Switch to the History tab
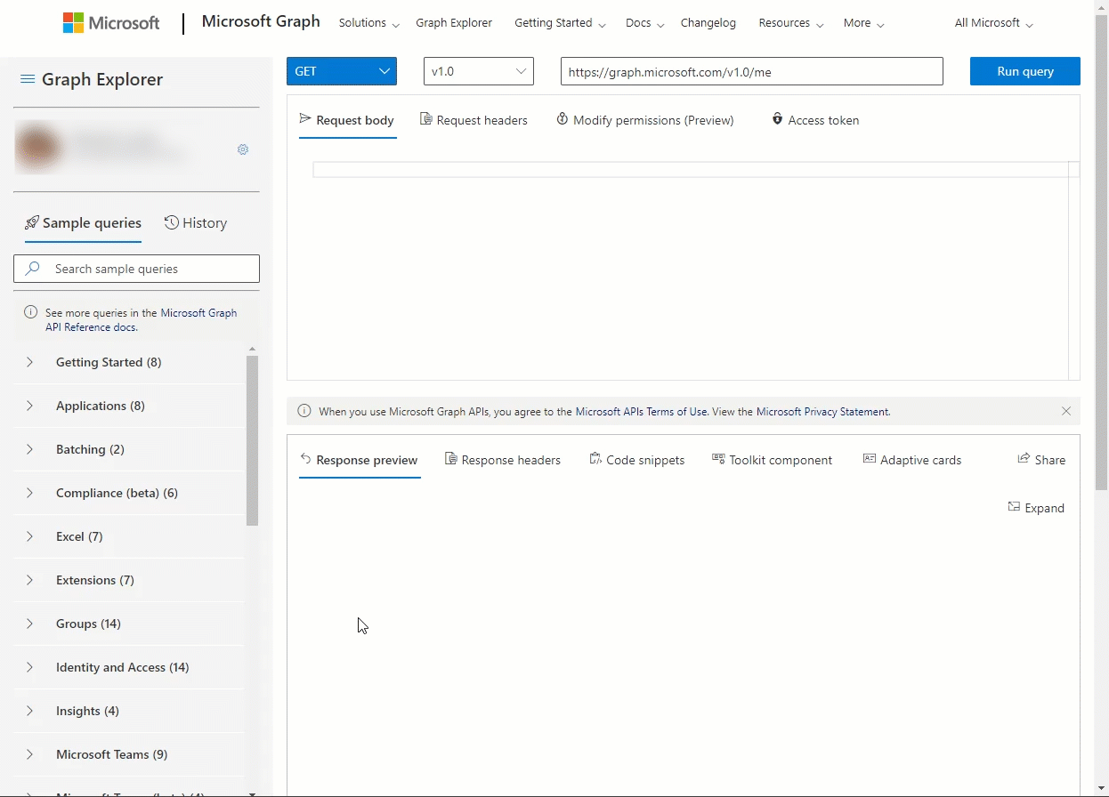 [x=196, y=223]
